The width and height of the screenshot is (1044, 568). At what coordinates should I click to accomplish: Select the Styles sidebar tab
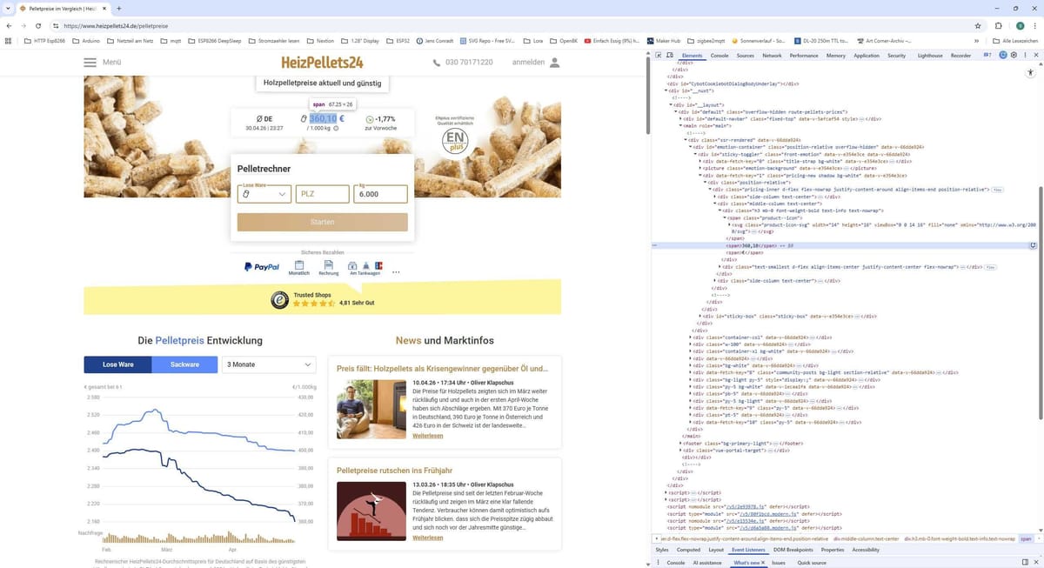(662, 550)
